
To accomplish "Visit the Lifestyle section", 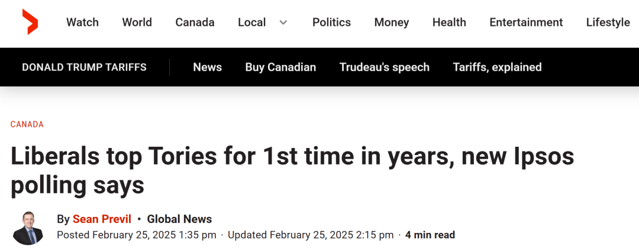I will tap(608, 22).
